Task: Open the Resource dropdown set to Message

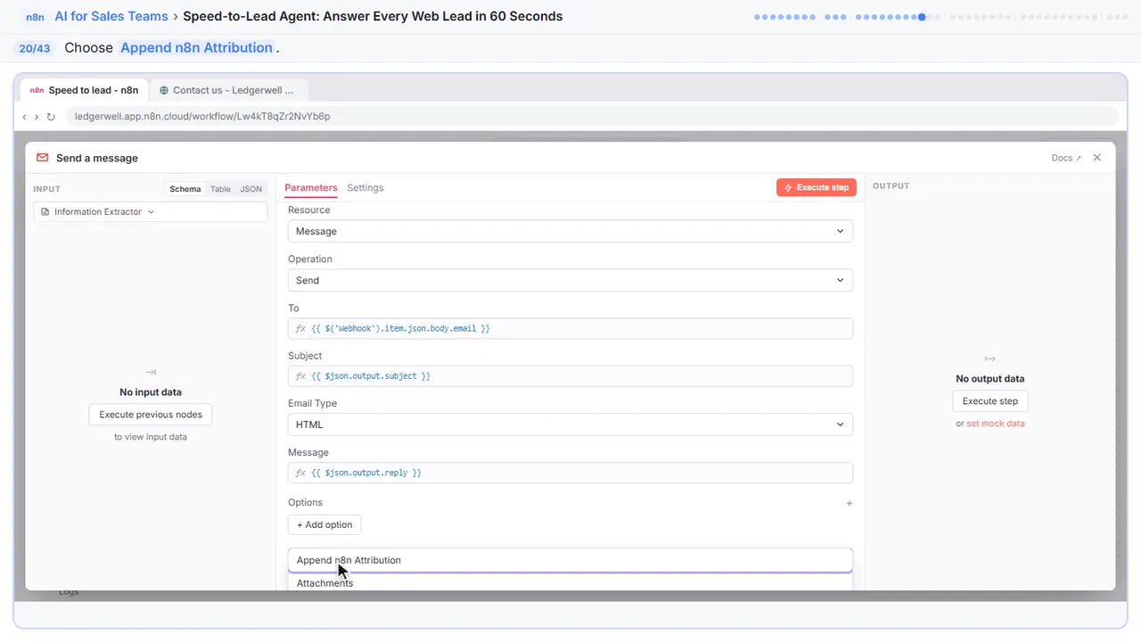Action: 570,231
